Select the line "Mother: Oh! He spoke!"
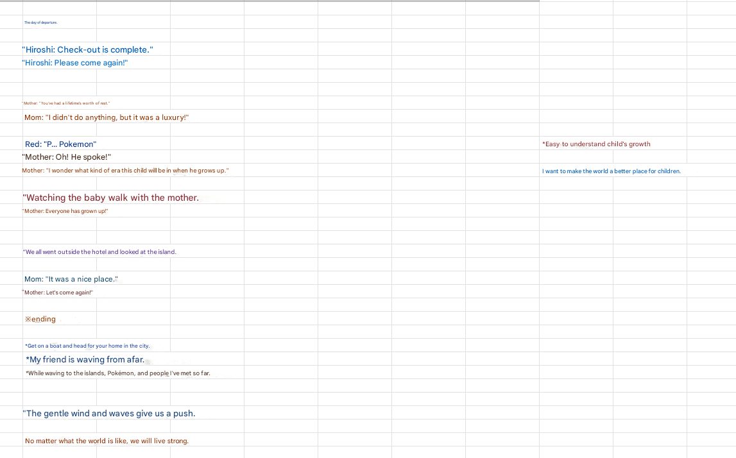Image resolution: width=736 pixels, height=458 pixels. (x=66, y=157)
